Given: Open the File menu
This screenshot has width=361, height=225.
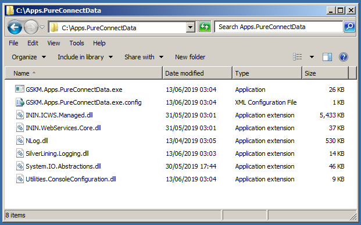Looking at the screenshot, I should [x=13, y=43].
